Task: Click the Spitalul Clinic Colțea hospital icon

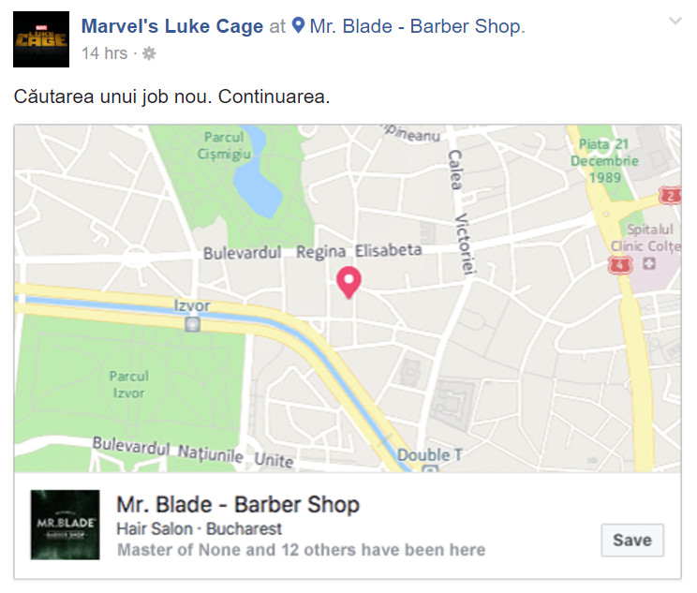Action: coord(648,263)
